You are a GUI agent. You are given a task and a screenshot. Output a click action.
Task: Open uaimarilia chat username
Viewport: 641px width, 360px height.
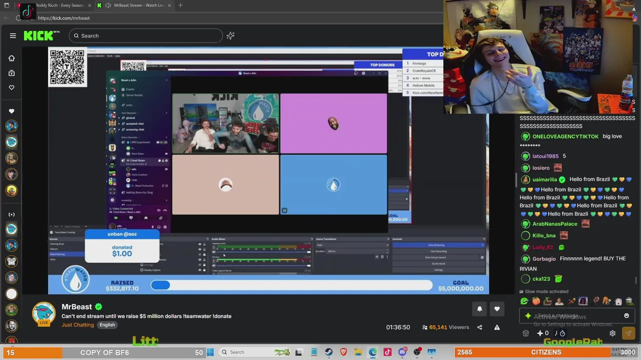tap(545, 179)
